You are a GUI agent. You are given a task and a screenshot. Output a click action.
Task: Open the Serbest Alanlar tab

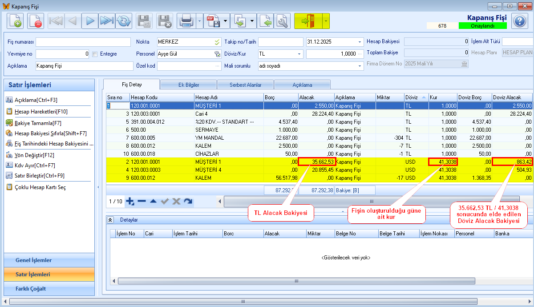tap(245, 85)
